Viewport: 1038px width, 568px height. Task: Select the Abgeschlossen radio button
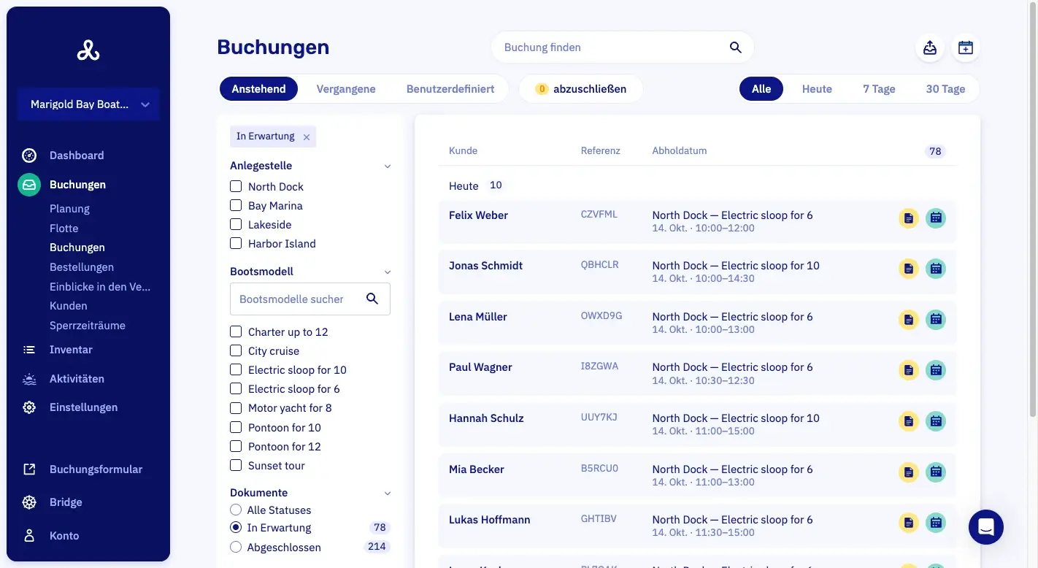tap(236, 547)
